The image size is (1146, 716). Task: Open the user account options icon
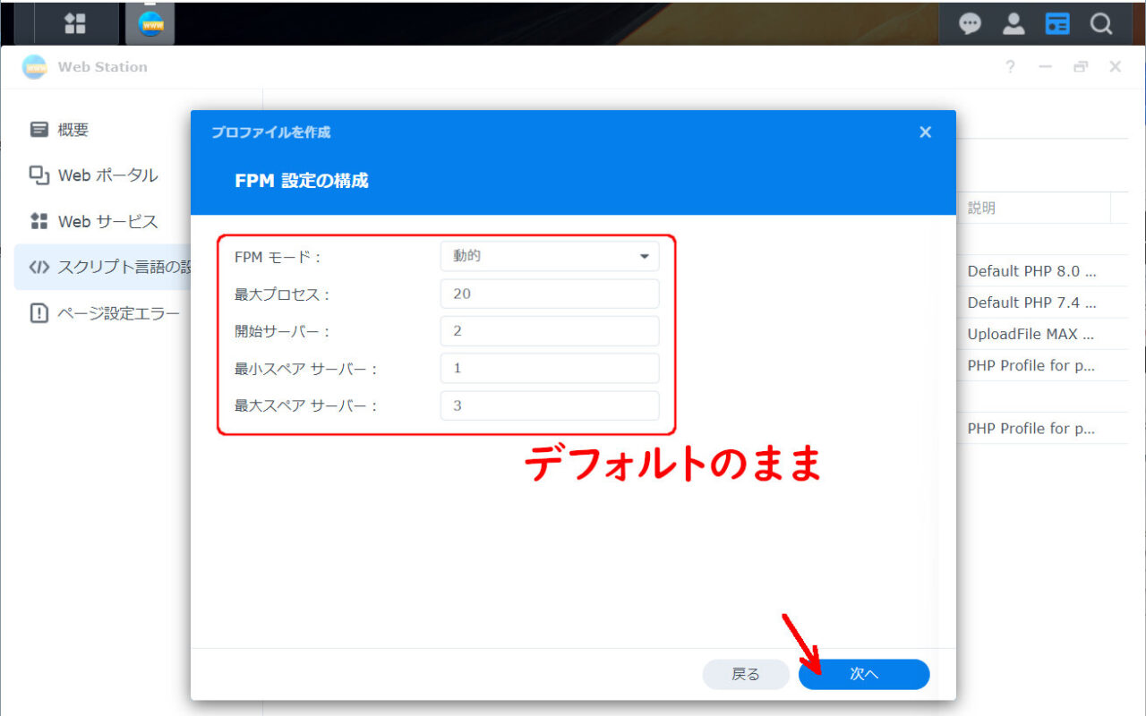point(1013,24)
